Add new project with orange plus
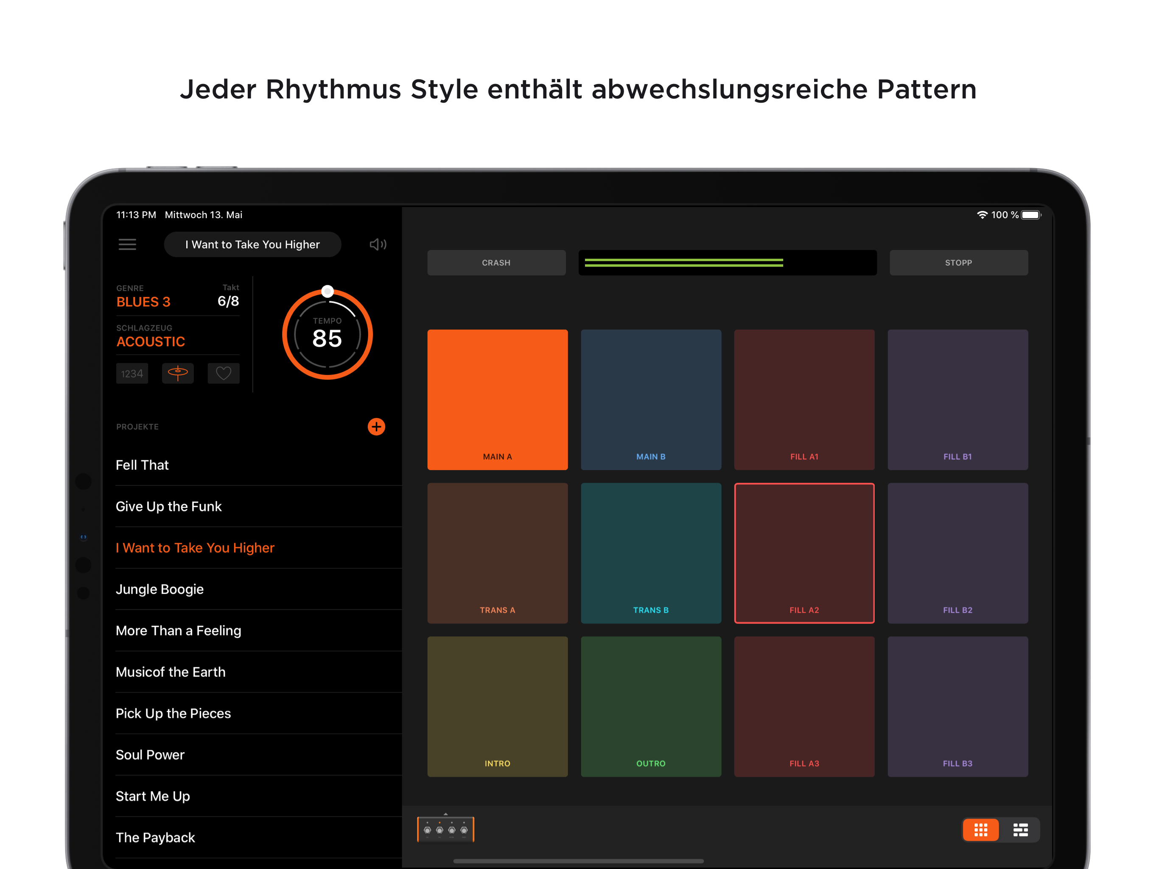Viewport: 1159px width, 869px height. [376, 426]
